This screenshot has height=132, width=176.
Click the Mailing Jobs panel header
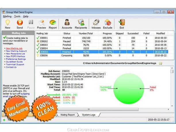pyautogui.click(x=18, y=33)
